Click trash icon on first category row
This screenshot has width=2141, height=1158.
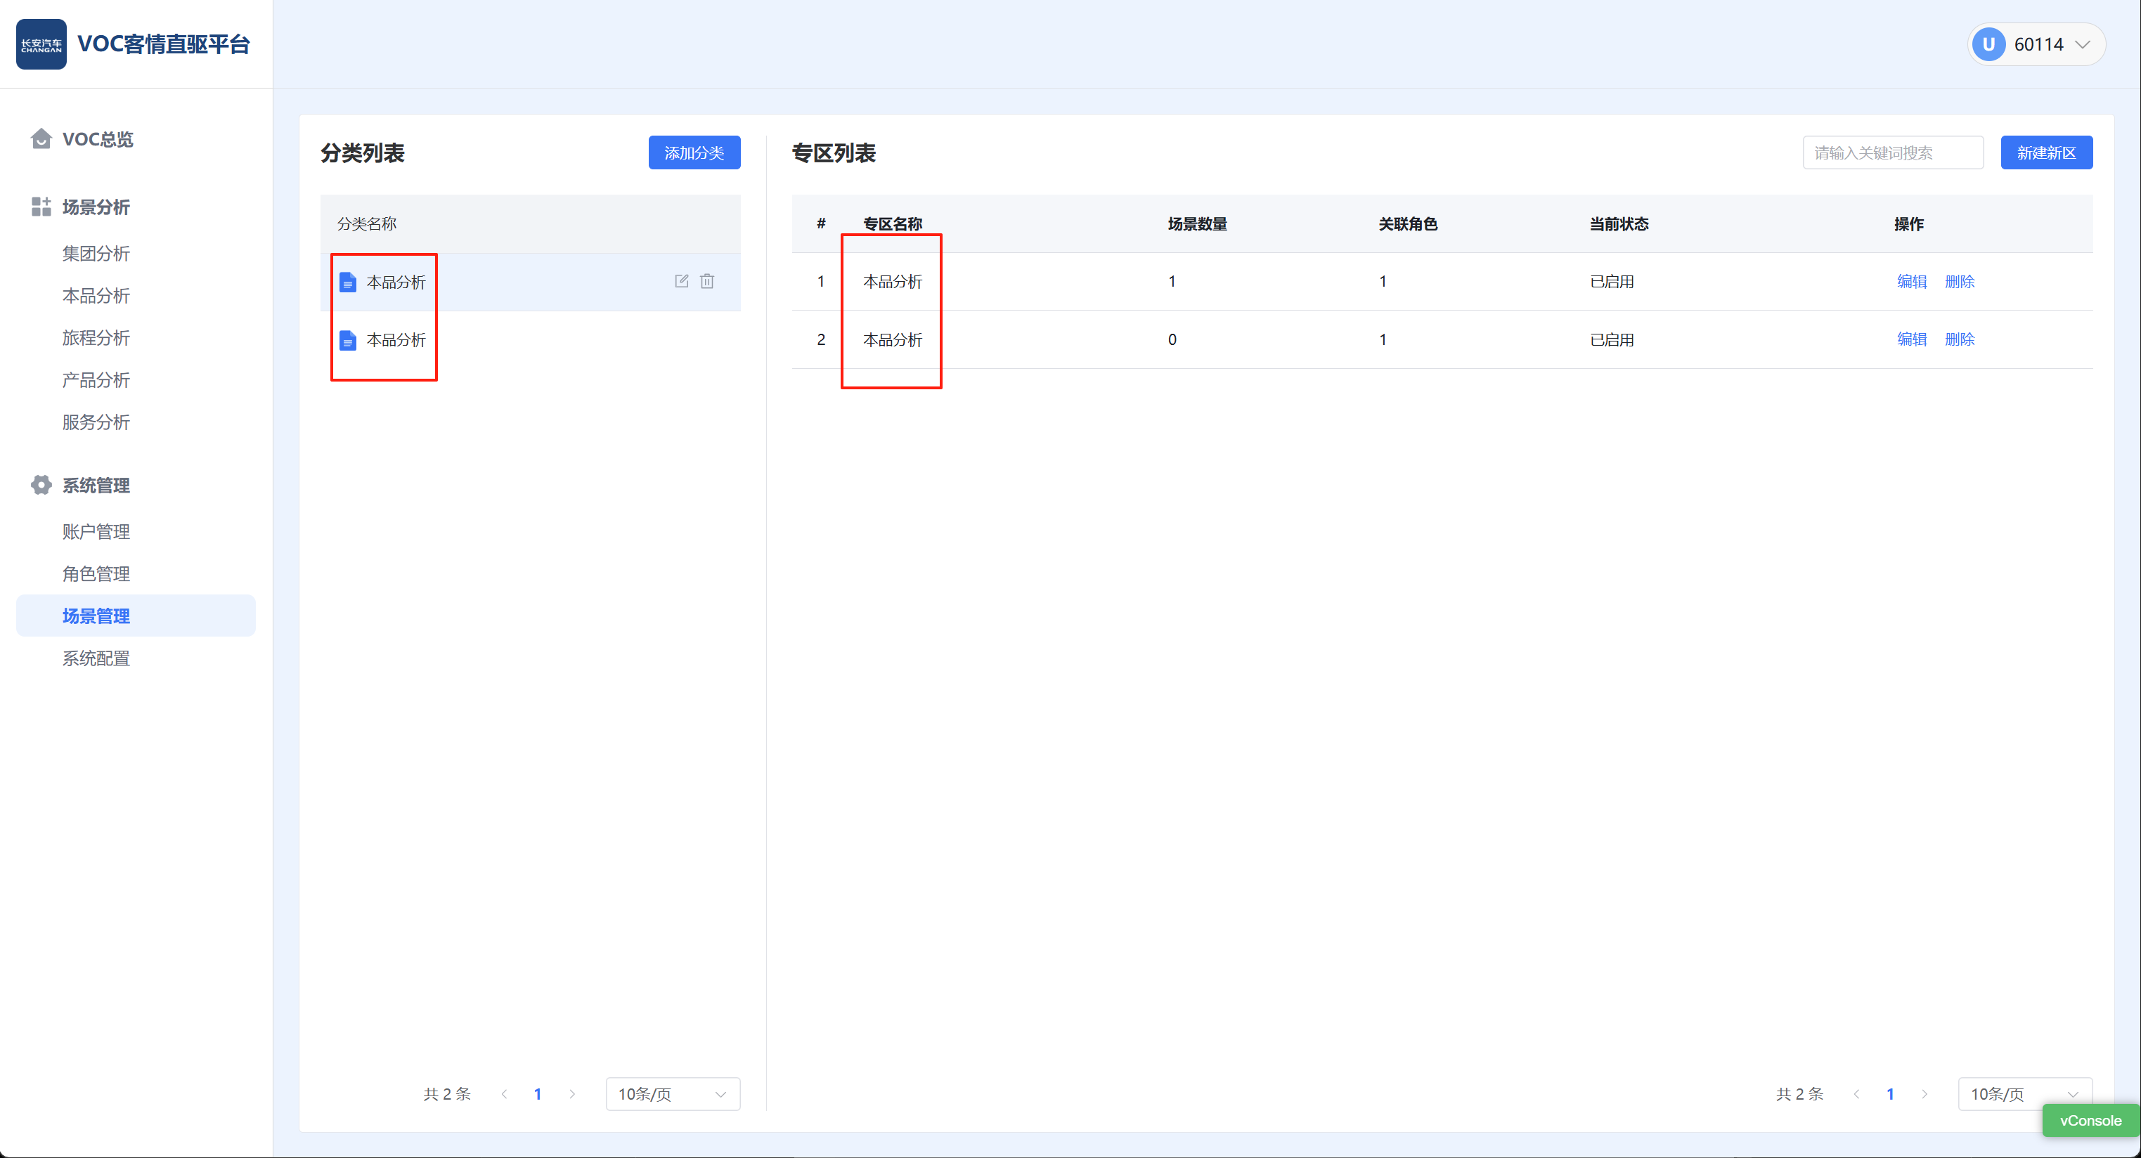[707, 282]
